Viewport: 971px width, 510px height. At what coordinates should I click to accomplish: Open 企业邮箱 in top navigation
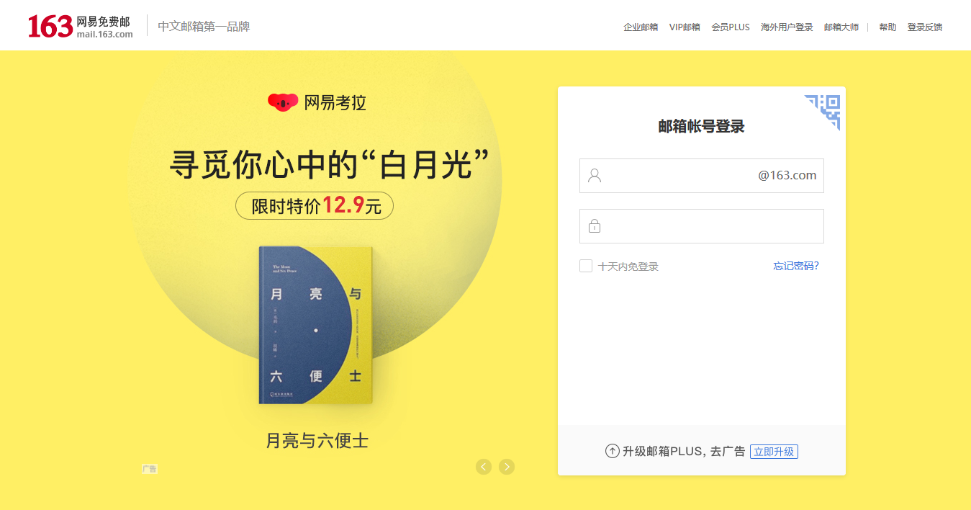pyautogui.click(x=641, y=27)
